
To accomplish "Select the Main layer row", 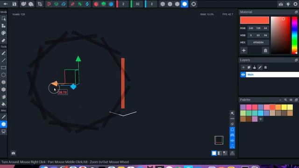I will click(272, 75).
